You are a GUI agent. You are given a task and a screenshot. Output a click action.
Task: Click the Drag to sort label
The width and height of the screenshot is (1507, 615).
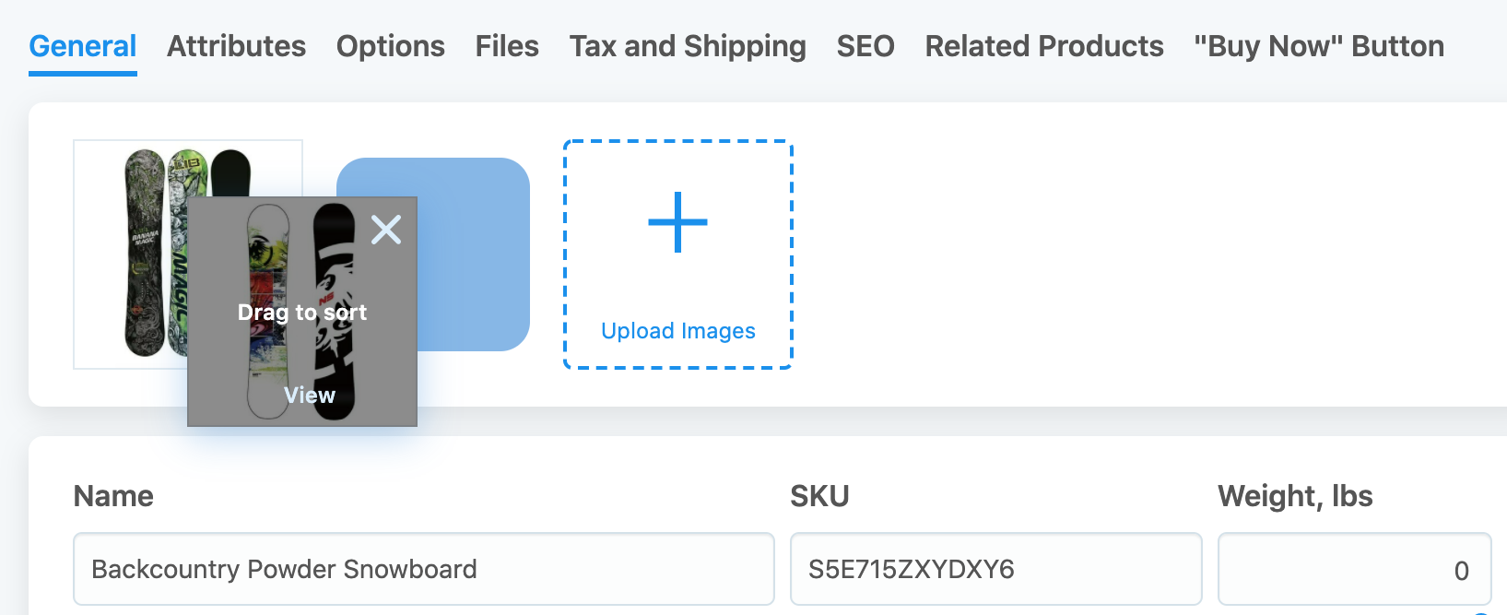coord(302,313)
